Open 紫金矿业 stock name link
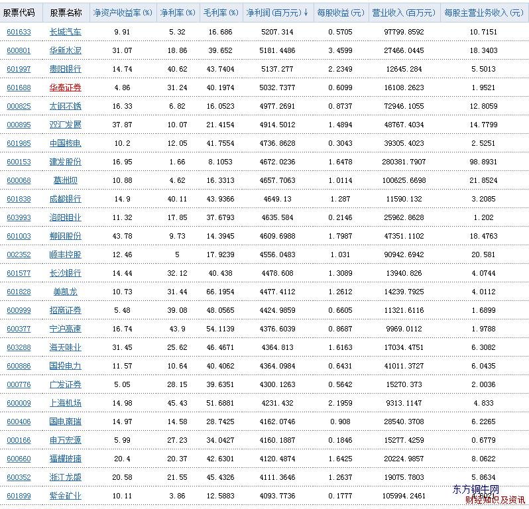 [x=66, y=496]
